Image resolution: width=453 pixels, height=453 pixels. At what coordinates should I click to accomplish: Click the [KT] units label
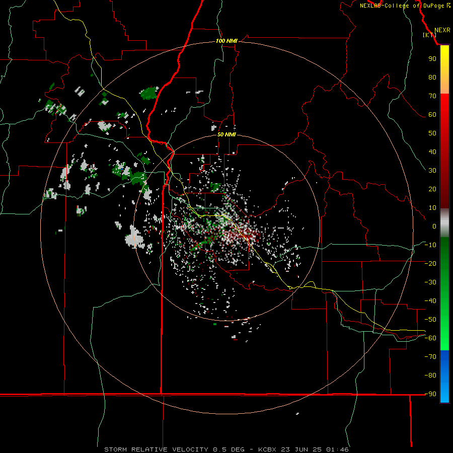430,35
